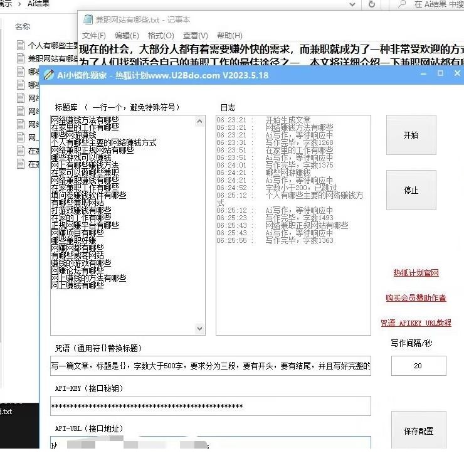The height and width of the screenshot is (463, 464).
Task: Select the file 兼职网站有哪些 in Explorer
Action: [48, 58]
